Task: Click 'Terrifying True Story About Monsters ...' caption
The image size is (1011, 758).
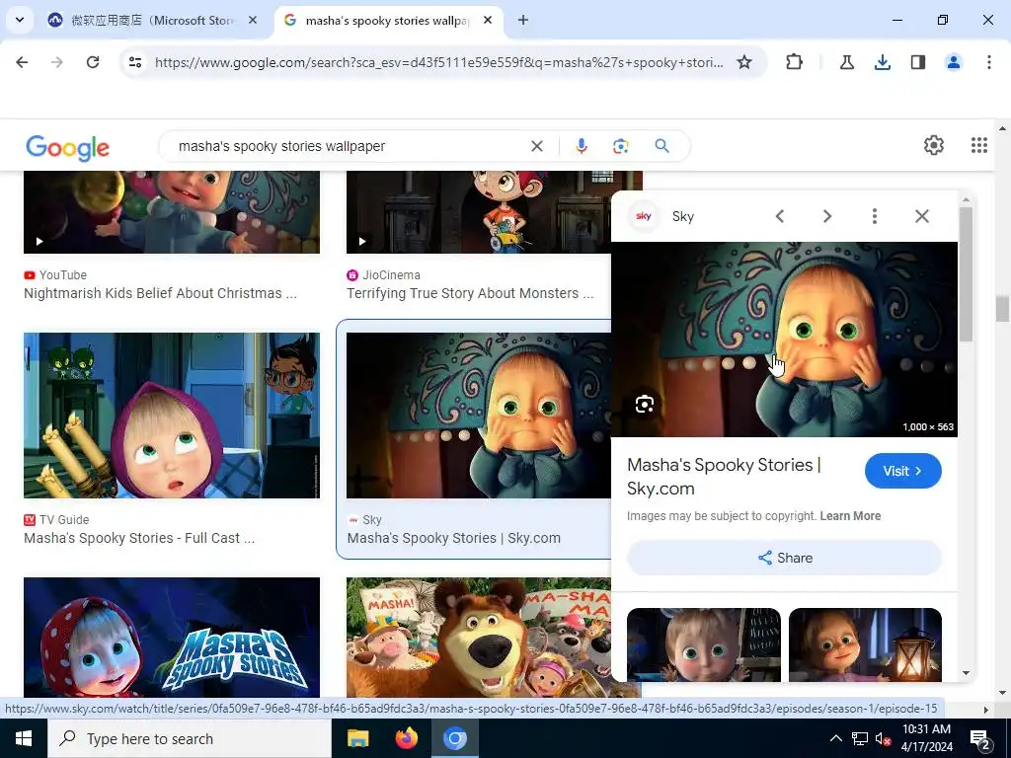Action: pyautogui.click(x=470, y=293)
